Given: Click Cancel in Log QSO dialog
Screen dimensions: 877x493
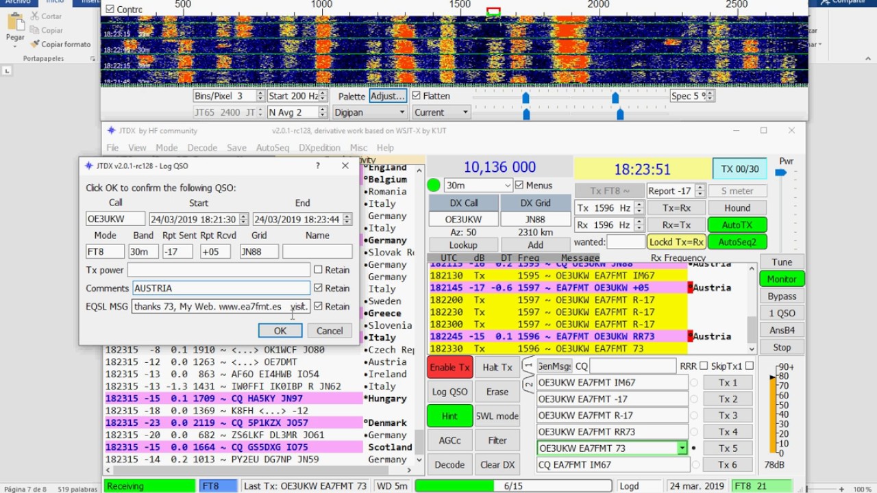Looking at the screenshot, I should (330, 331).
